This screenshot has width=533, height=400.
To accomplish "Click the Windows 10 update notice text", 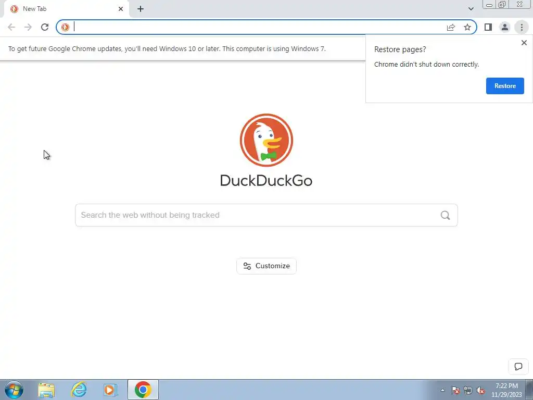I will coord(167,48).
